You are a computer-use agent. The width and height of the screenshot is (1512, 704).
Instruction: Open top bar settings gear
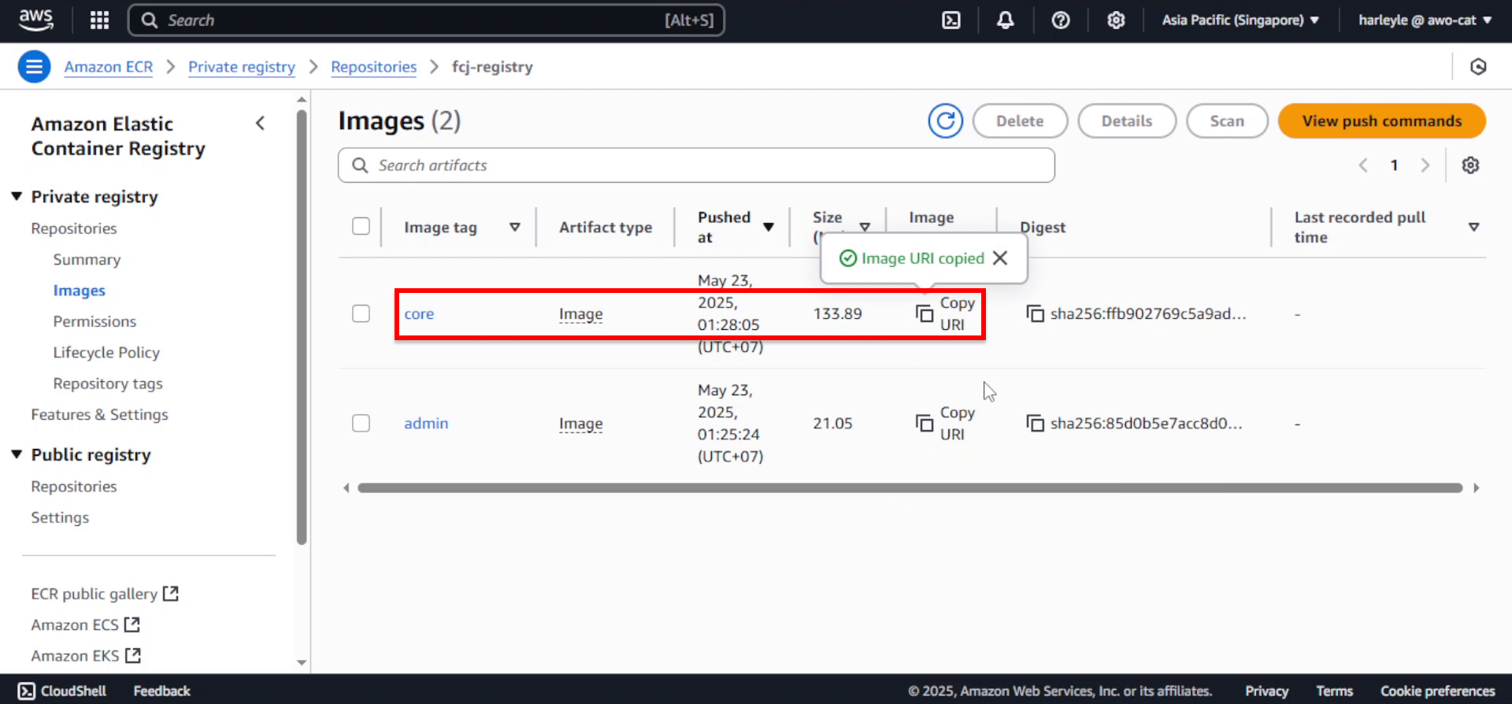(x=1116, y=20)
